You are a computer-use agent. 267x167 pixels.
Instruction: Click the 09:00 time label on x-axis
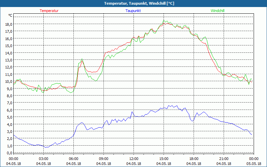pyautogui.click(x=104, y=159)
